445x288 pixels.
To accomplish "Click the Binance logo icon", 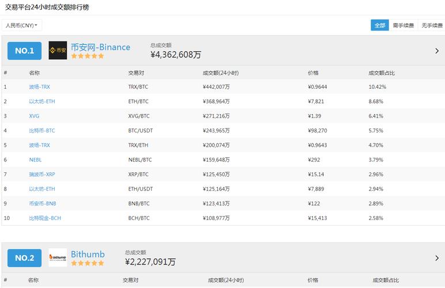I will click(x=58, y=51).
